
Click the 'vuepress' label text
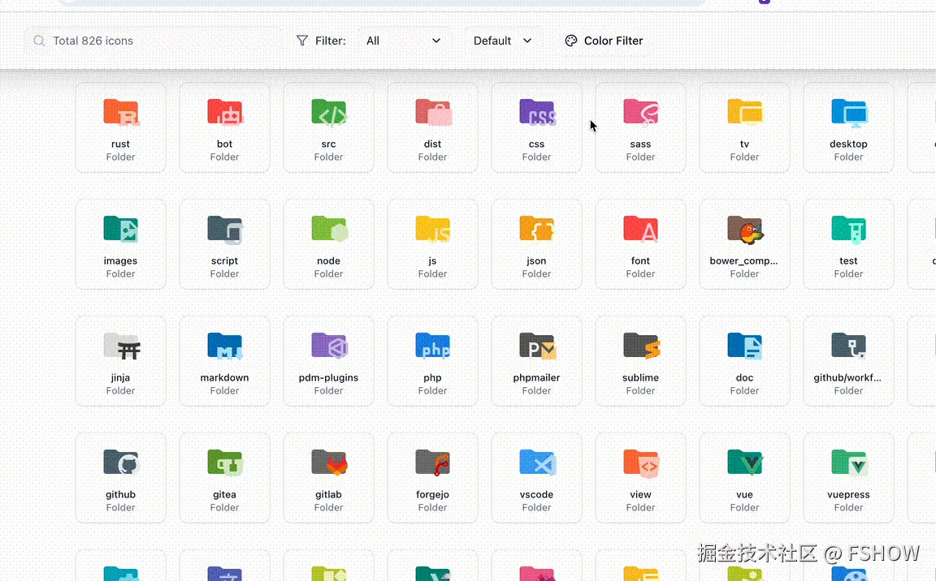click(848, 495)
